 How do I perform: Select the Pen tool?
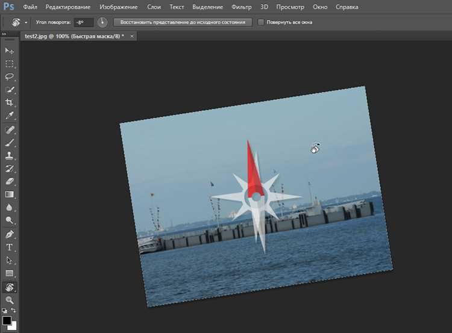pyautogui.click(x=9, y=234)
